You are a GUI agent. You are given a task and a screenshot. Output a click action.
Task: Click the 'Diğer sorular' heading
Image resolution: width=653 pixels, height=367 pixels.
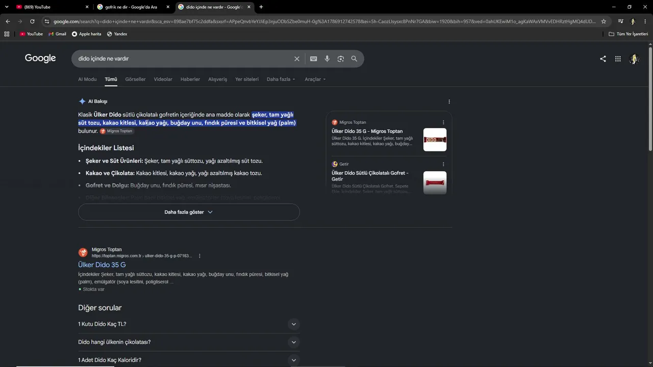(x=100, y=308)
